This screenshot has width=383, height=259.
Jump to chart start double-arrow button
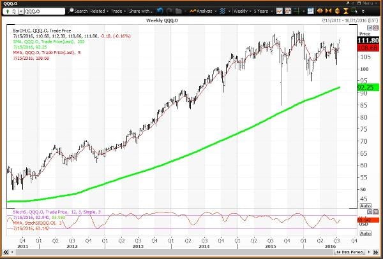point(6,252)
